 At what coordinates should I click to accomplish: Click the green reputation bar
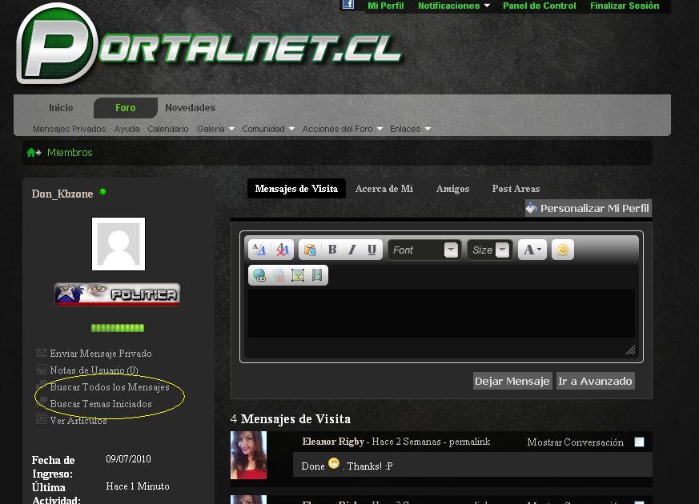pos(118,328)
